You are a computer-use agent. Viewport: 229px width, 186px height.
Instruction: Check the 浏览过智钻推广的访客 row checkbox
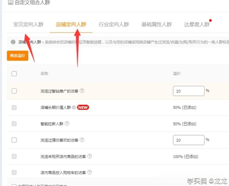coord(14,91)
